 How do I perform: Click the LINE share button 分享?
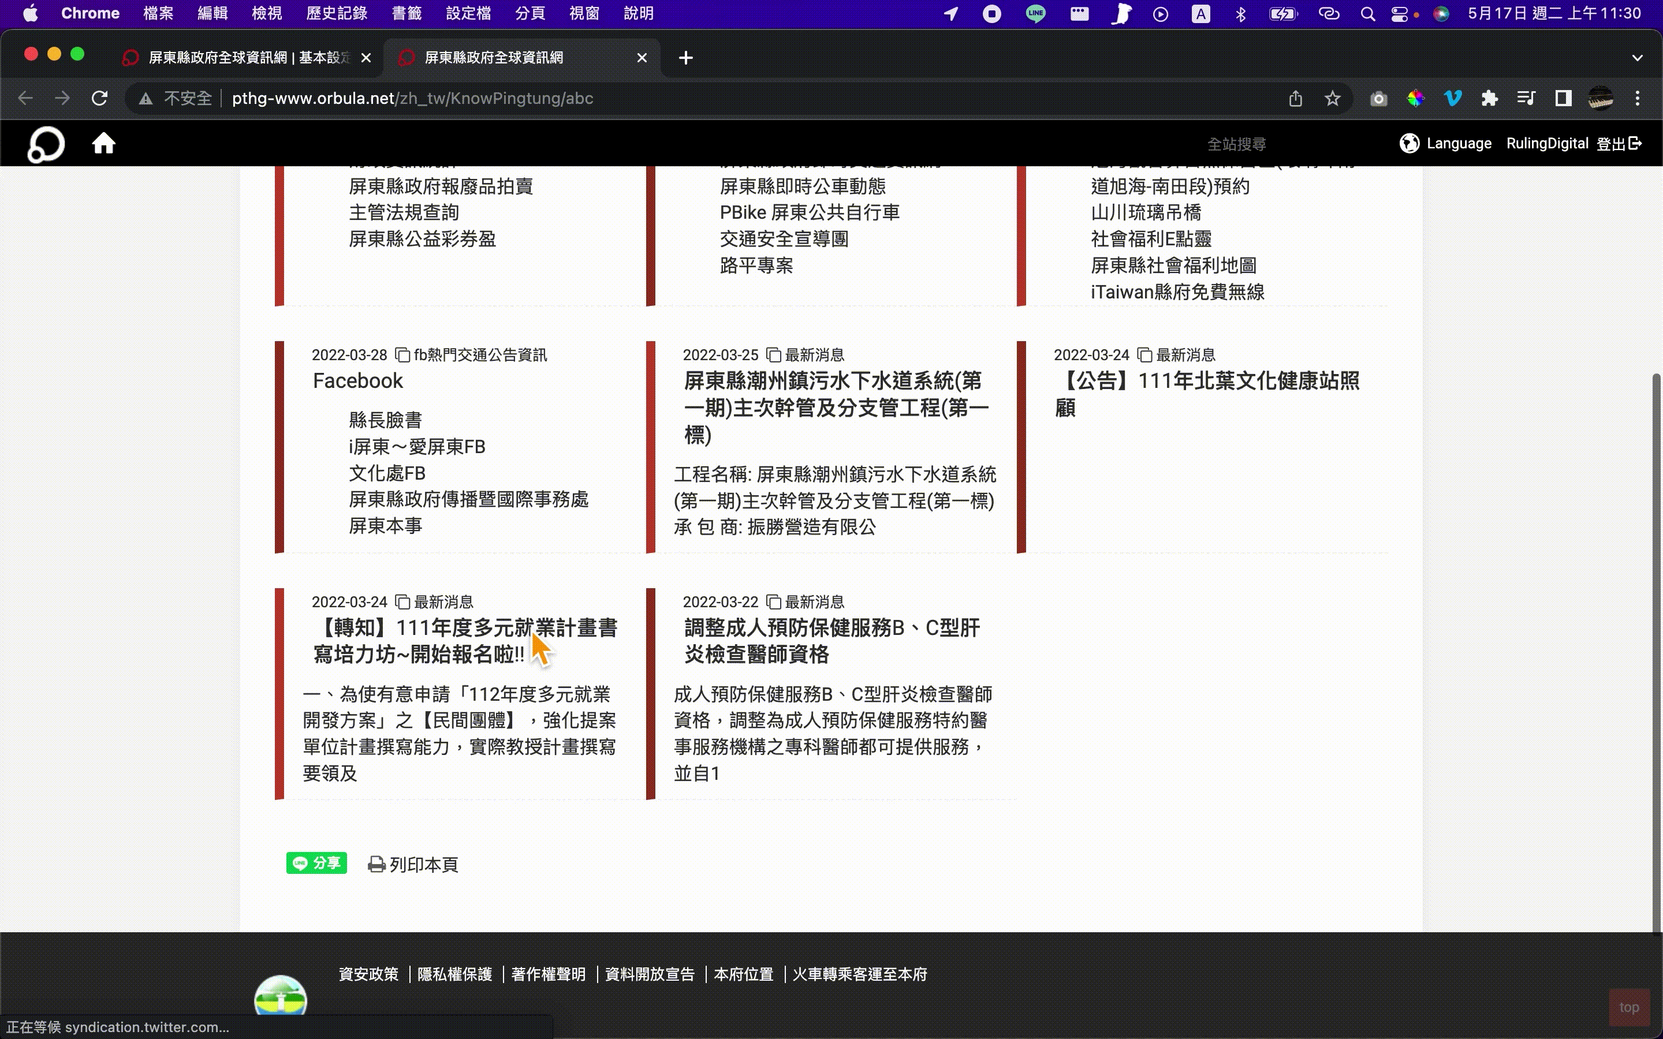point(317,863)
